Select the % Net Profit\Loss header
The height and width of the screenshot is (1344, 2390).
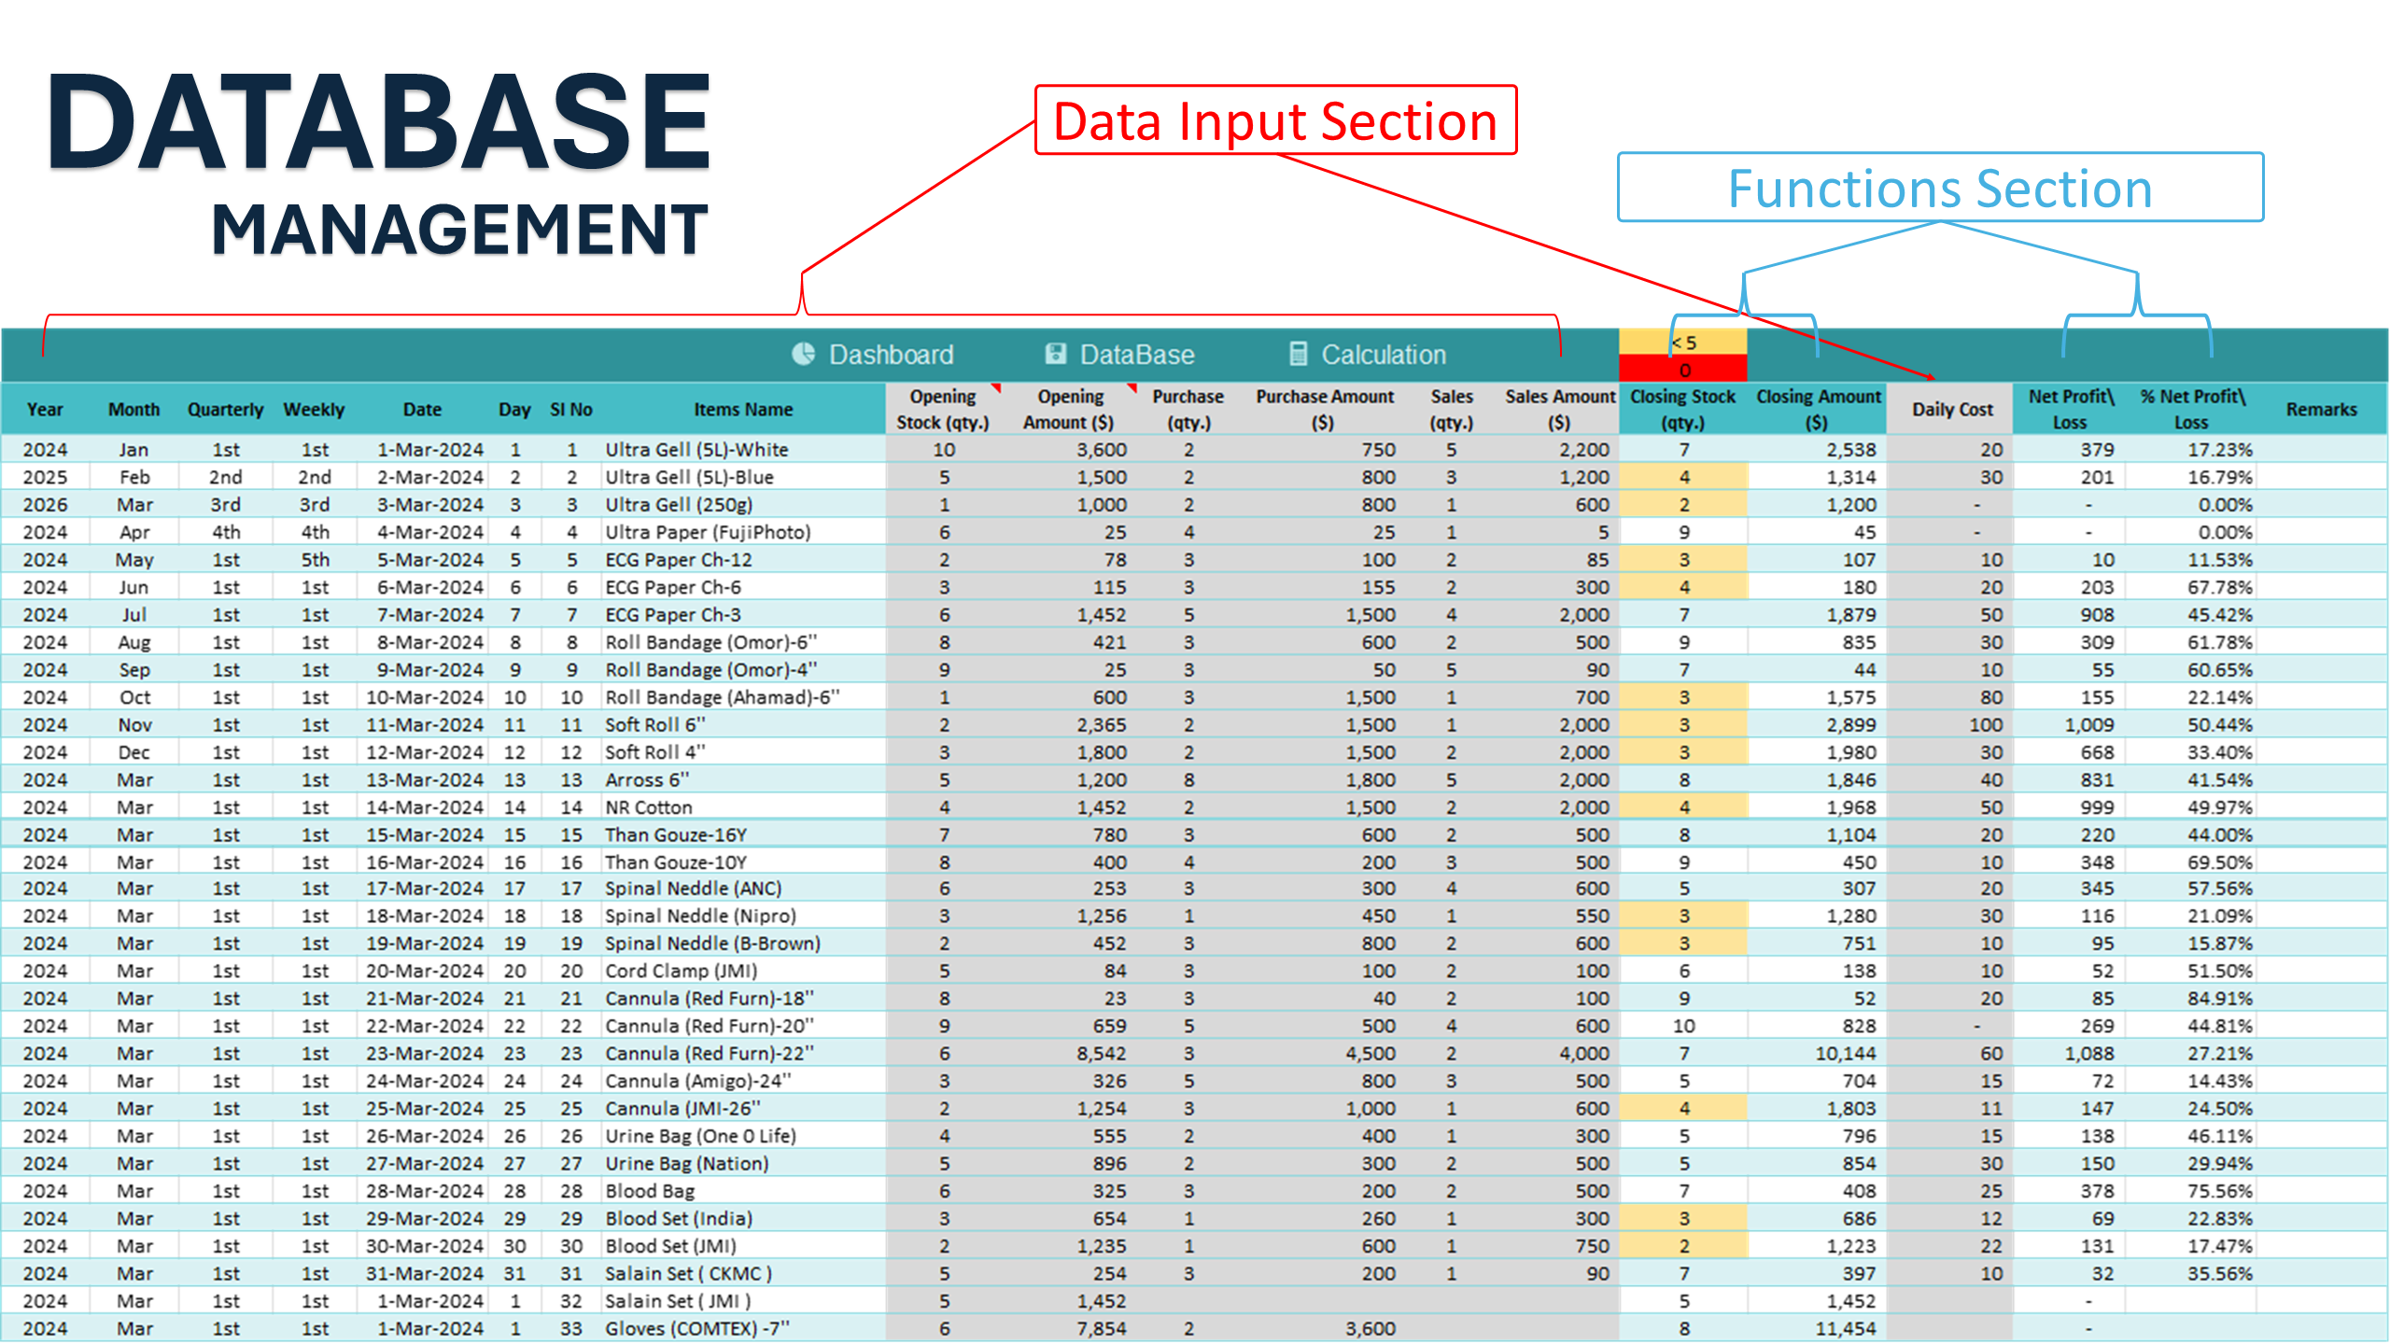coord(2192,409)
